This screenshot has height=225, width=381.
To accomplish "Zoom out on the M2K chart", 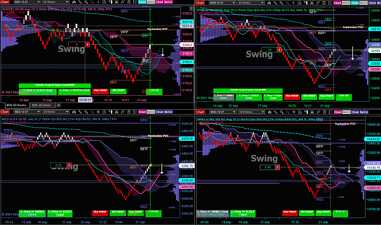I will pos(92,2).
